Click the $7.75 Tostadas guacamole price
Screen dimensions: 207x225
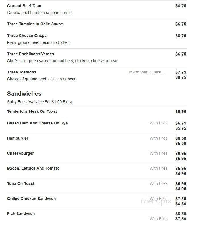coord(181,72)
